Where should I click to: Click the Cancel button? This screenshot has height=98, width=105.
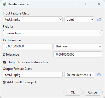click(93, 92)
